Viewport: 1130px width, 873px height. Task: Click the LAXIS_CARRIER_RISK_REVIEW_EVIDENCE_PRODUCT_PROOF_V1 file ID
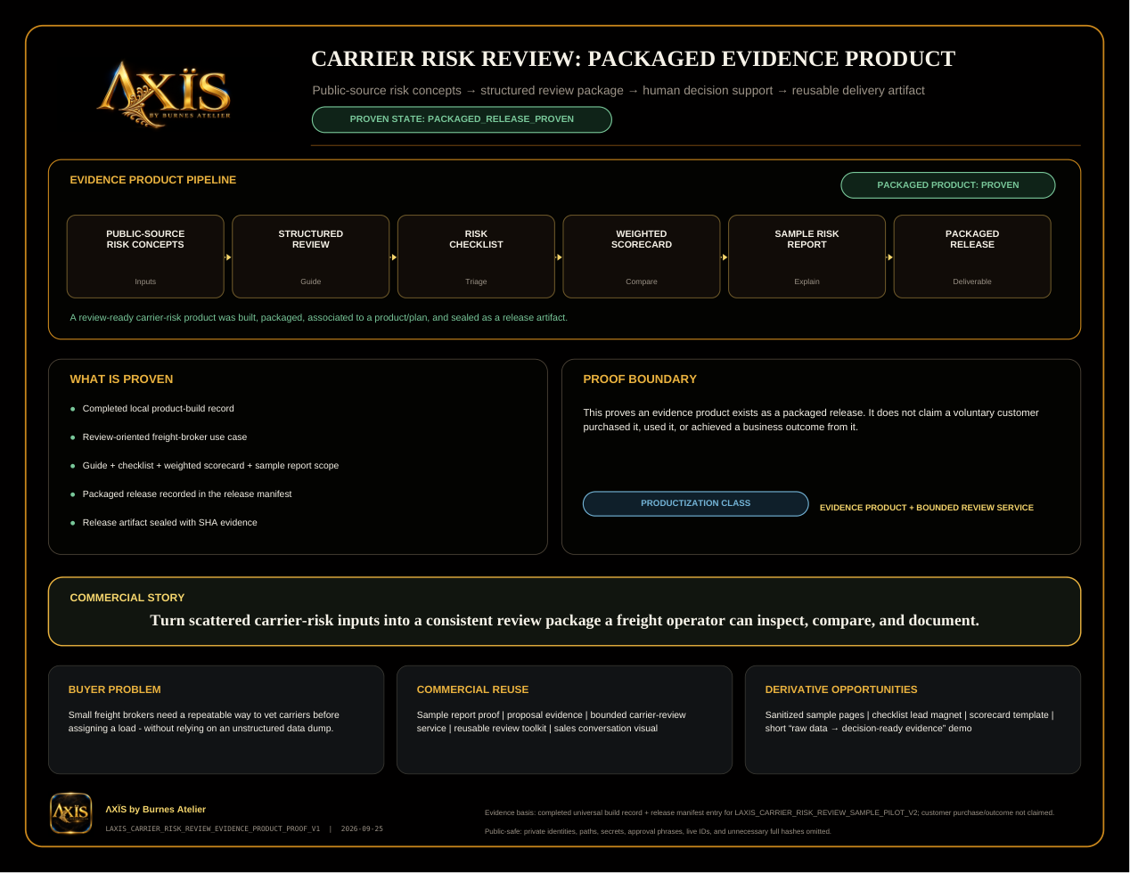(213, 828)
